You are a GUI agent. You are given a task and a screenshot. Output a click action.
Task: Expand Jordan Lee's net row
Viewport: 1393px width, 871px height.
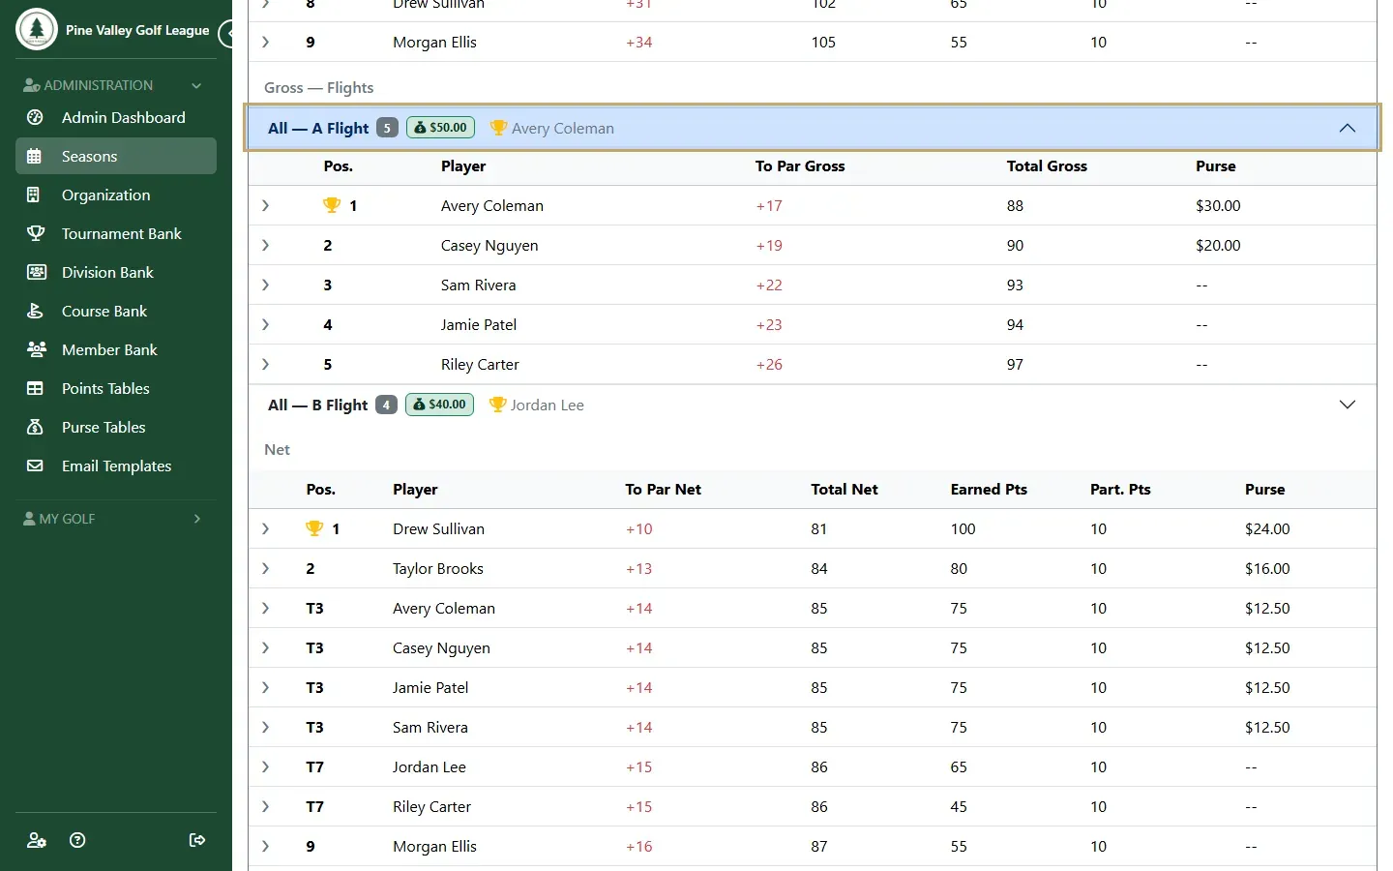[265, 767]
